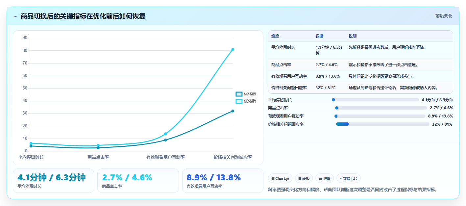
Task: Click the 有效观看用户互动率 progress bar
Action: pos(380,116)
